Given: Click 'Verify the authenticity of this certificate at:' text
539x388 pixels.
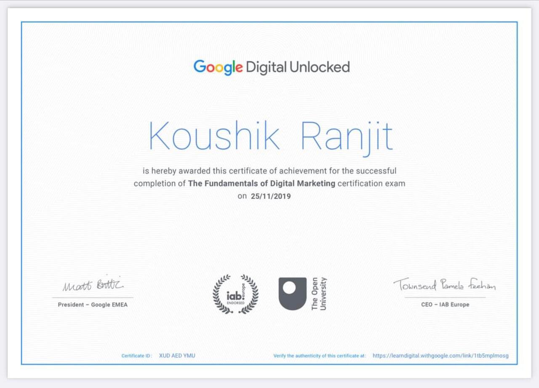Looking at the screenshot, I should tap(320, 356).
